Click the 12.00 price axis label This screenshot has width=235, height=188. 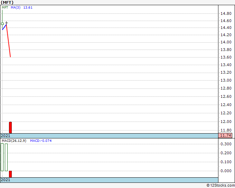tap(226, 122)
